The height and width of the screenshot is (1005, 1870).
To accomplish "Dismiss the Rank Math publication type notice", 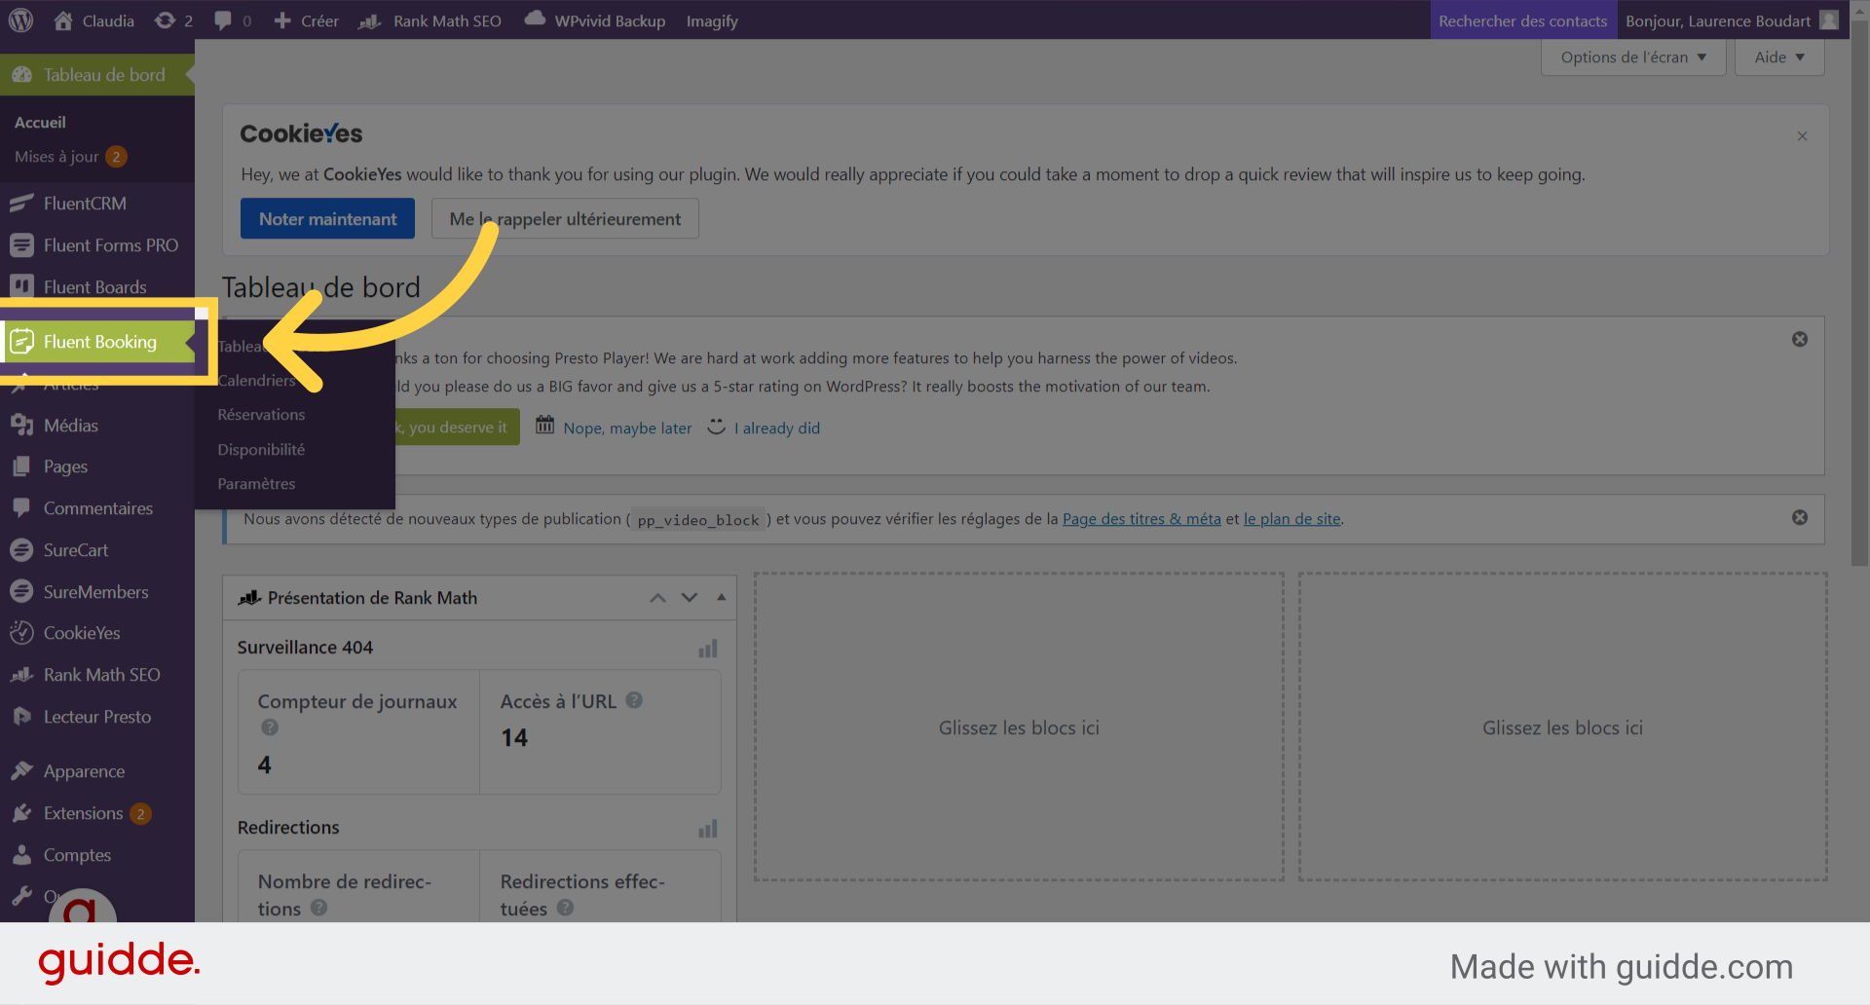I will pyautogui.click(x=1800, y=517).
